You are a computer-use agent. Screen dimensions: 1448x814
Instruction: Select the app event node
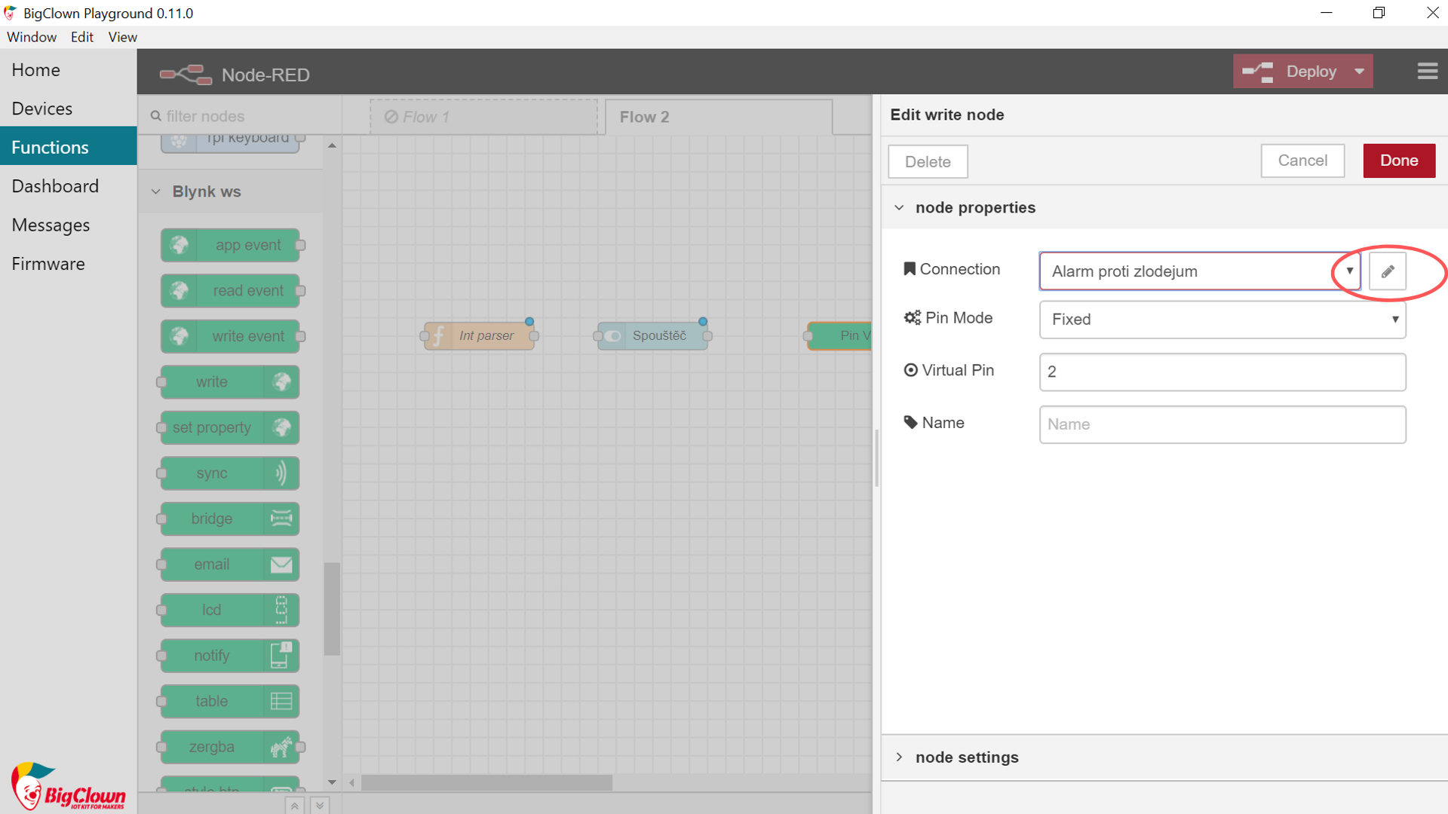coord(231,245)
